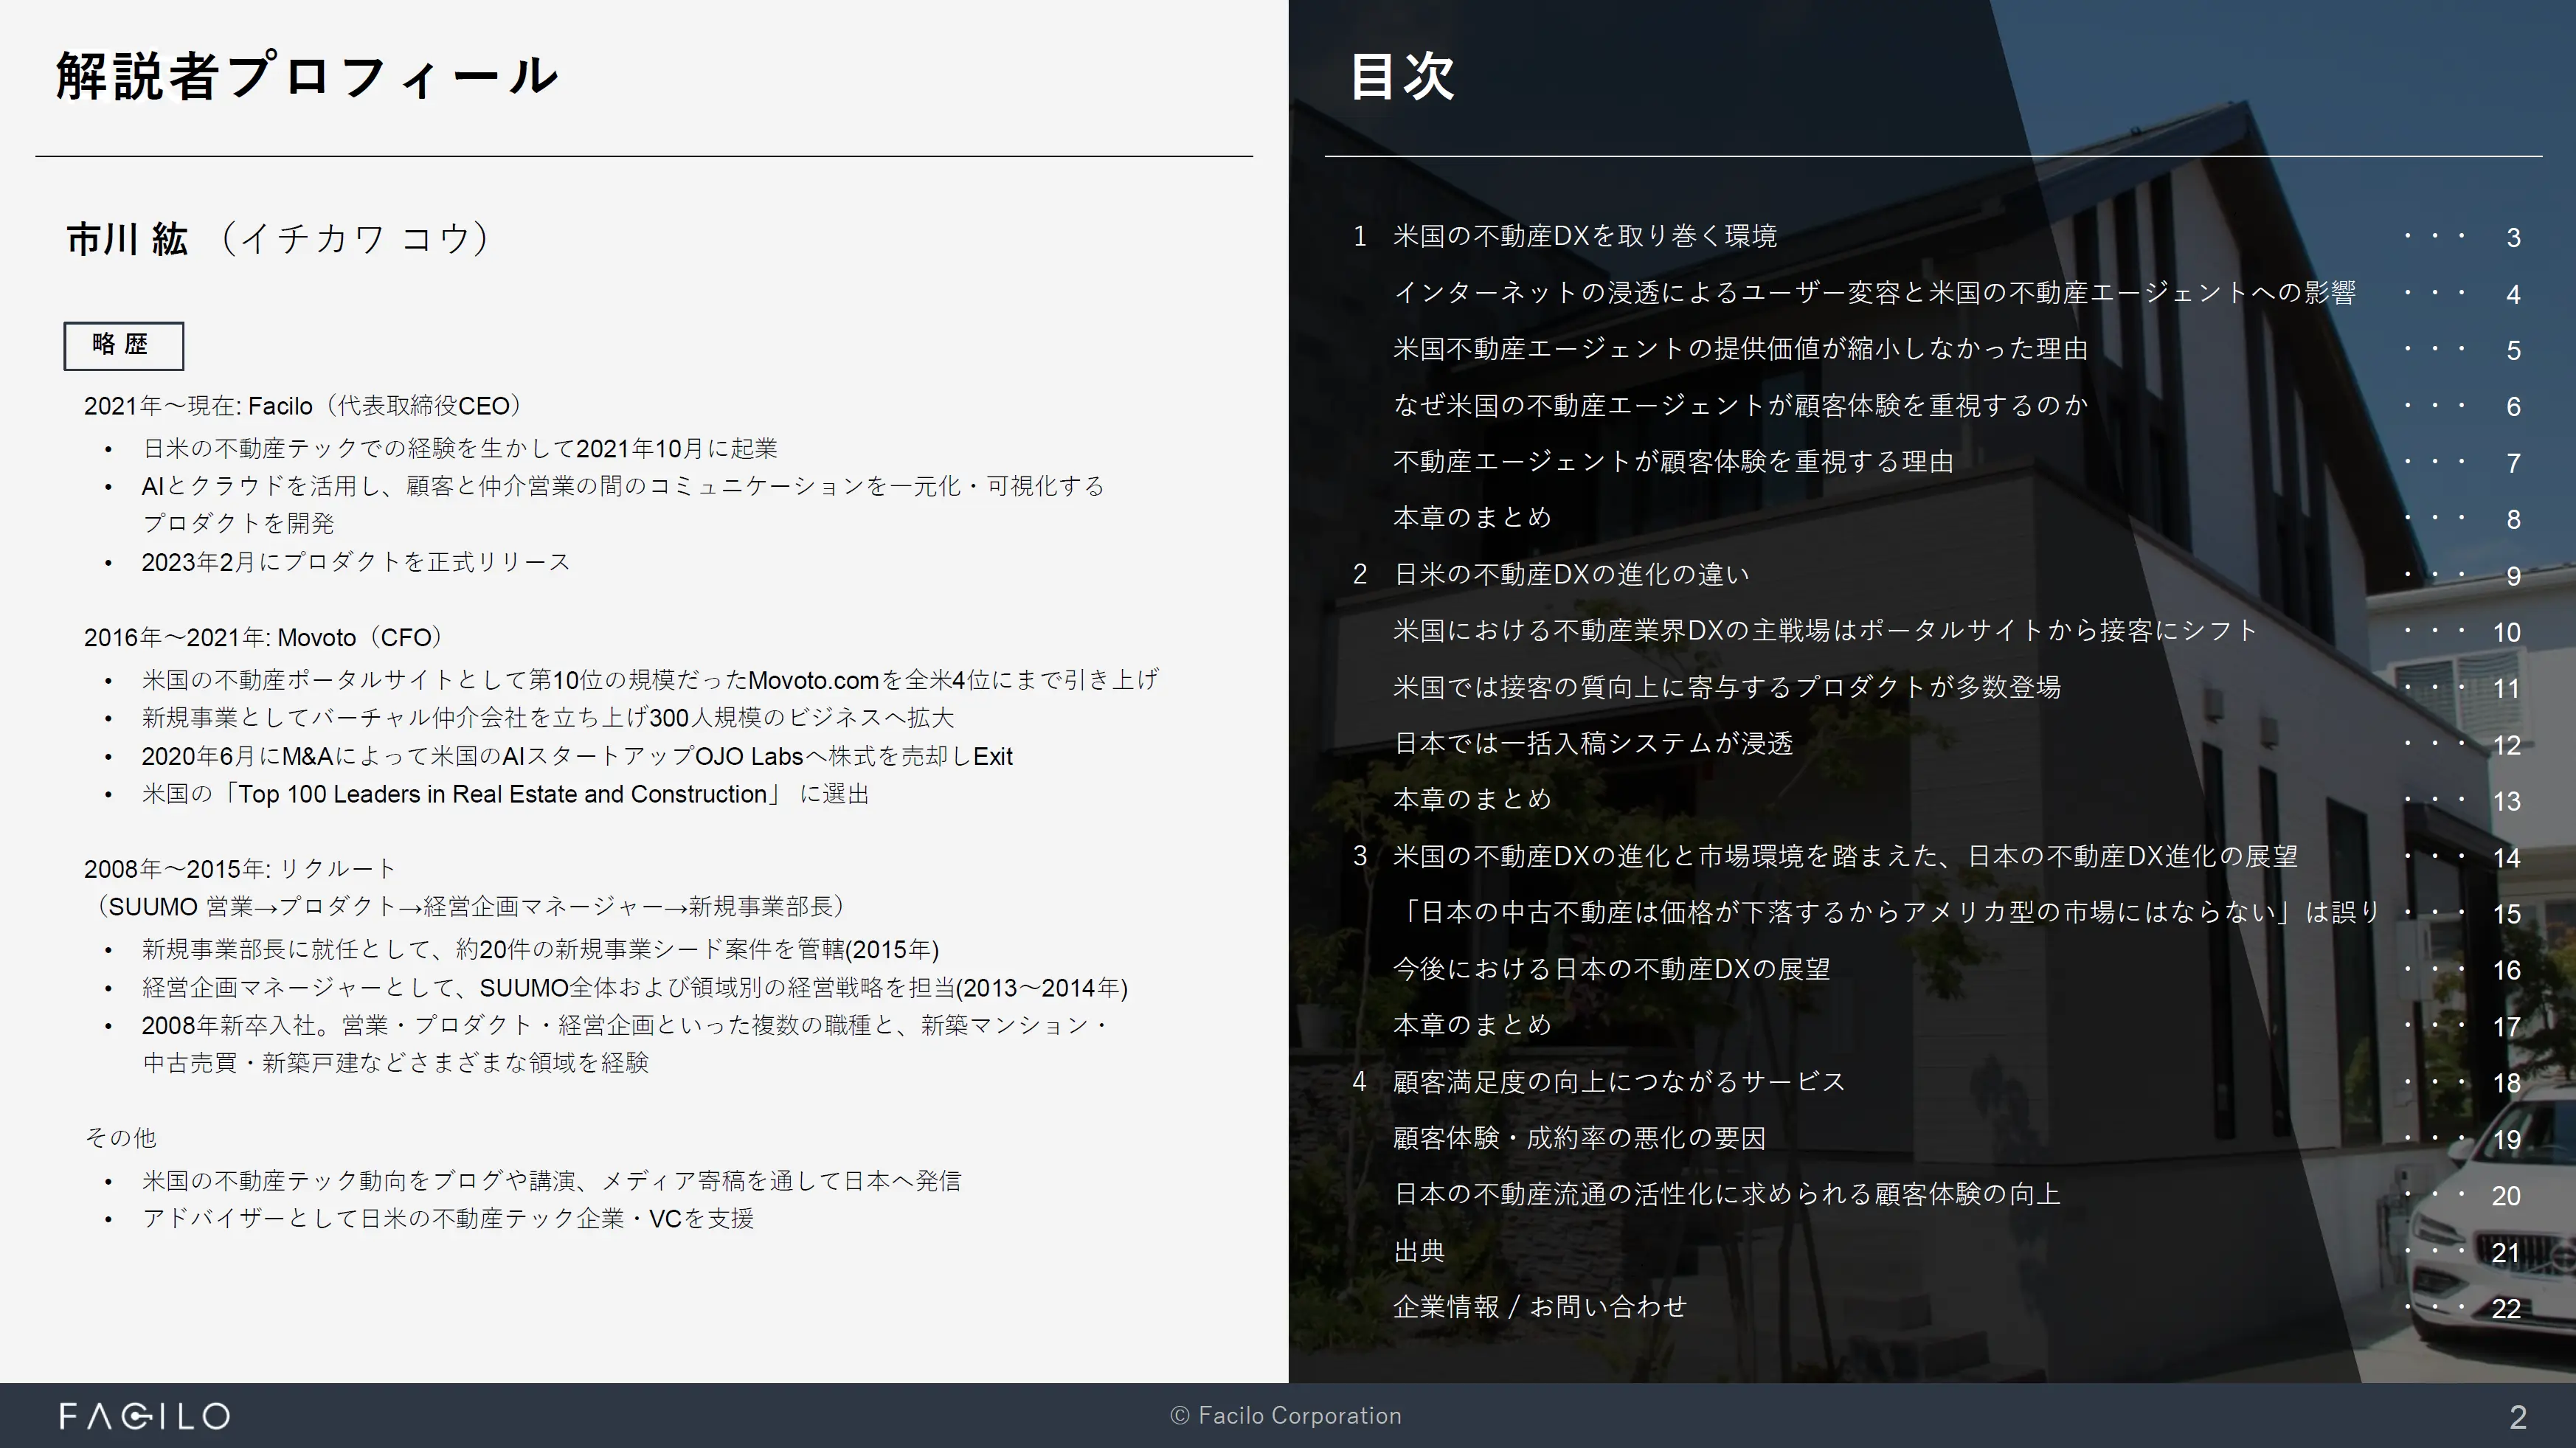Screen dimensions: 2576x1448
Task: Select 日本では一括入稿システムが浸透 contents entry
Action: coord(1592,743)
